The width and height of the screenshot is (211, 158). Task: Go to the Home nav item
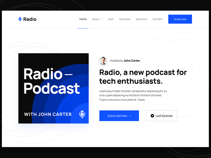[83, 19]
